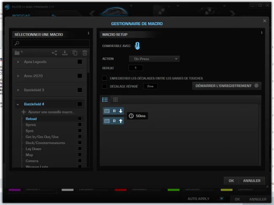The height and width of the screenshot is (205, 274).
Task: Open info icon in Macro Setup panel
Action: pyautogui.click(x=262, y=32)
